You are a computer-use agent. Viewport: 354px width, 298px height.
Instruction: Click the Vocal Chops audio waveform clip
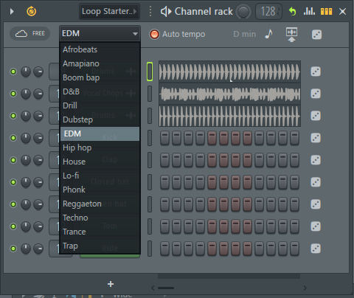tap(229, 94)
